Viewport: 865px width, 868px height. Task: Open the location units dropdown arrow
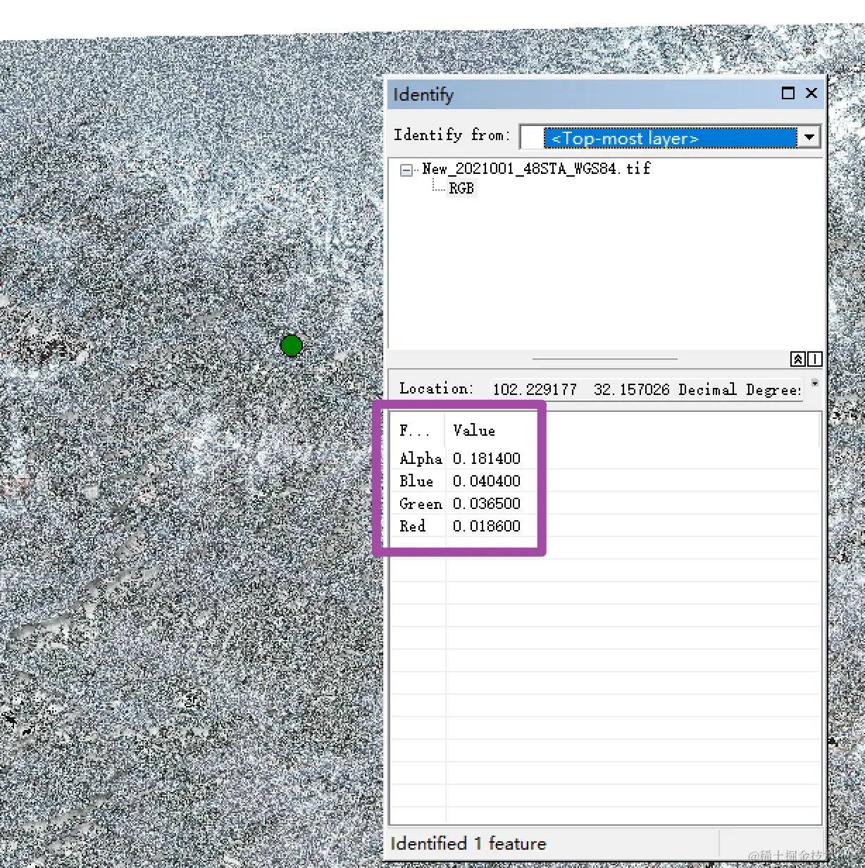click(x=815, y=383)
